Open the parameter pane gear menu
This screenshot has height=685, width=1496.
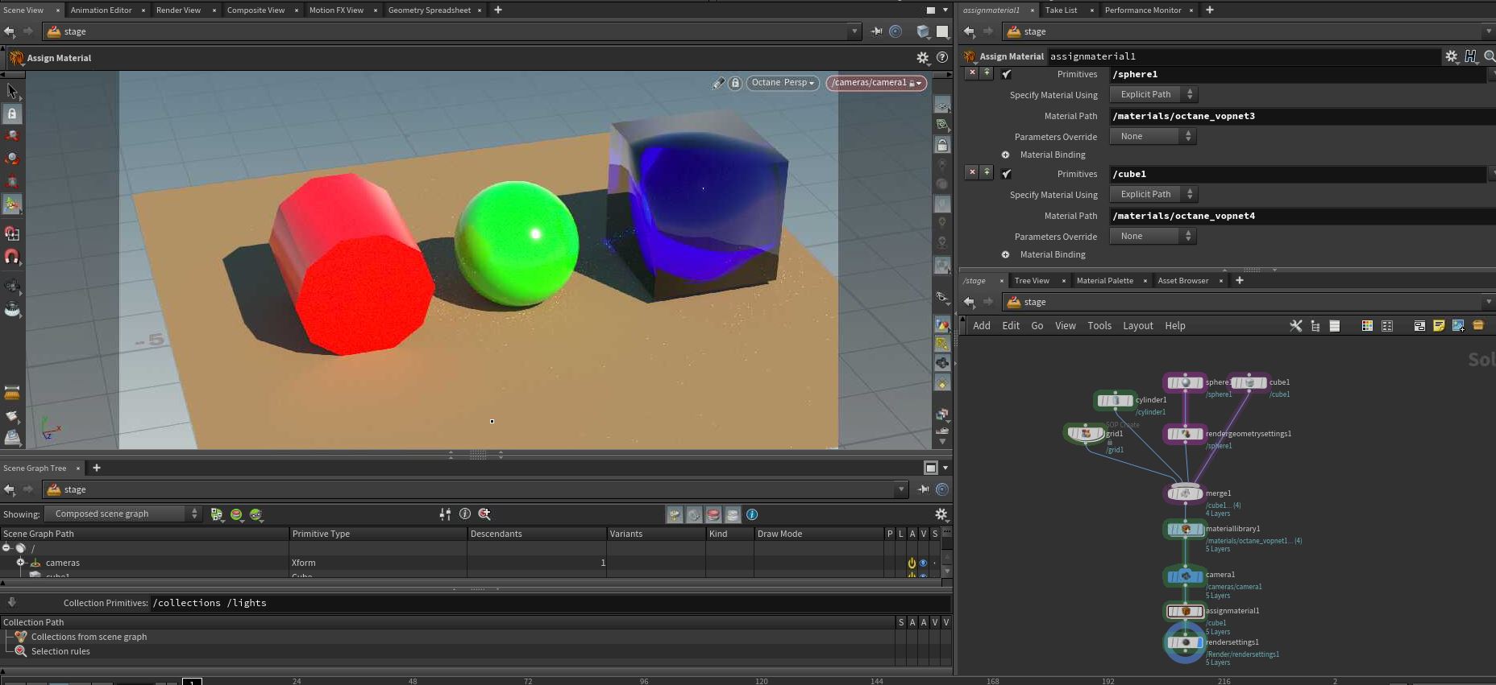tap(1451, 56)
